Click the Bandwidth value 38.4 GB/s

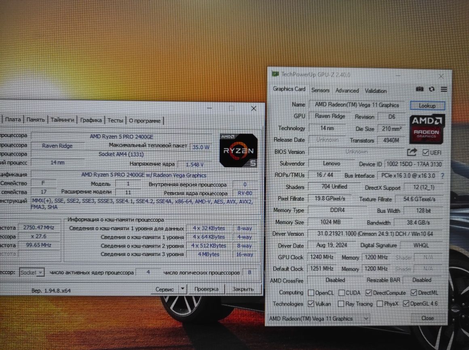pos(418,223)
